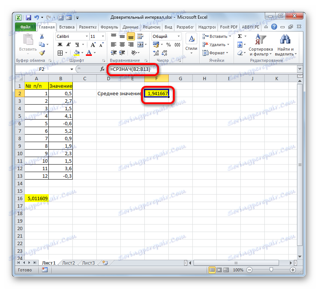Screen dimensions: 318x289
Task: Apply thousands separator format 000
Action: pyautogui.click(x=177, y=45)
